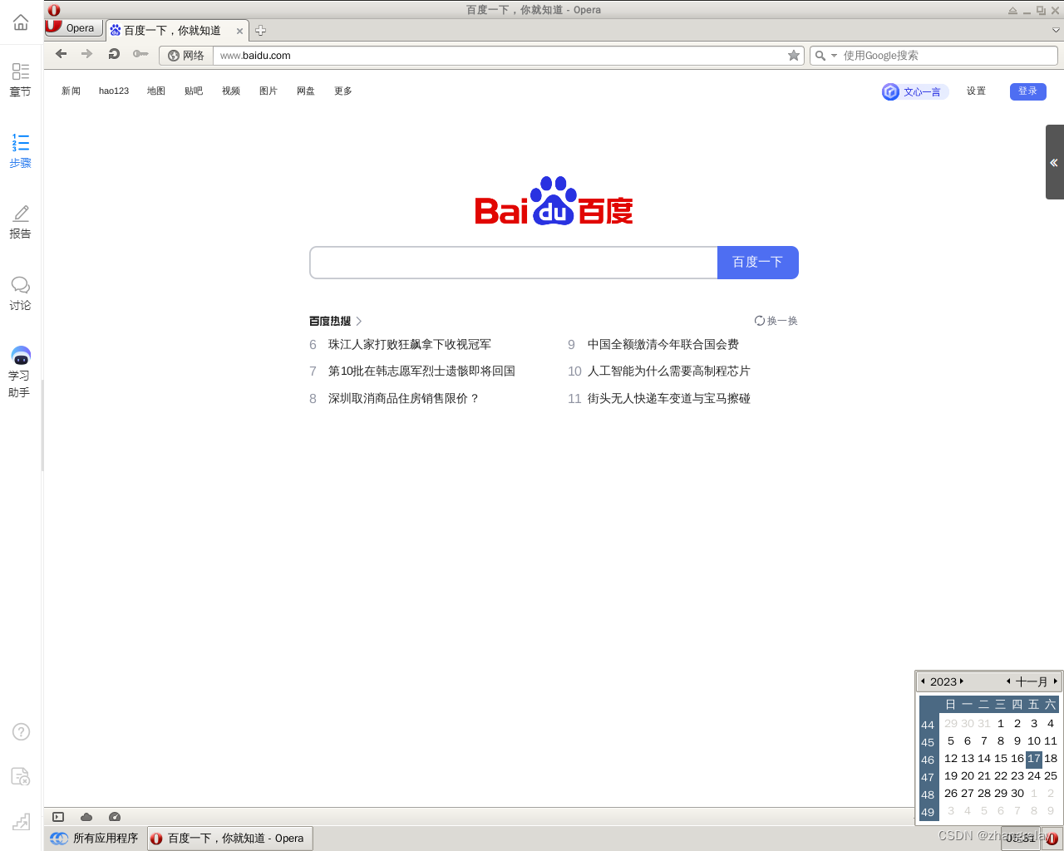Viewport: 1064px width, 851px height.
Task: Go to next year in calendar
Action: pos(962,681)
